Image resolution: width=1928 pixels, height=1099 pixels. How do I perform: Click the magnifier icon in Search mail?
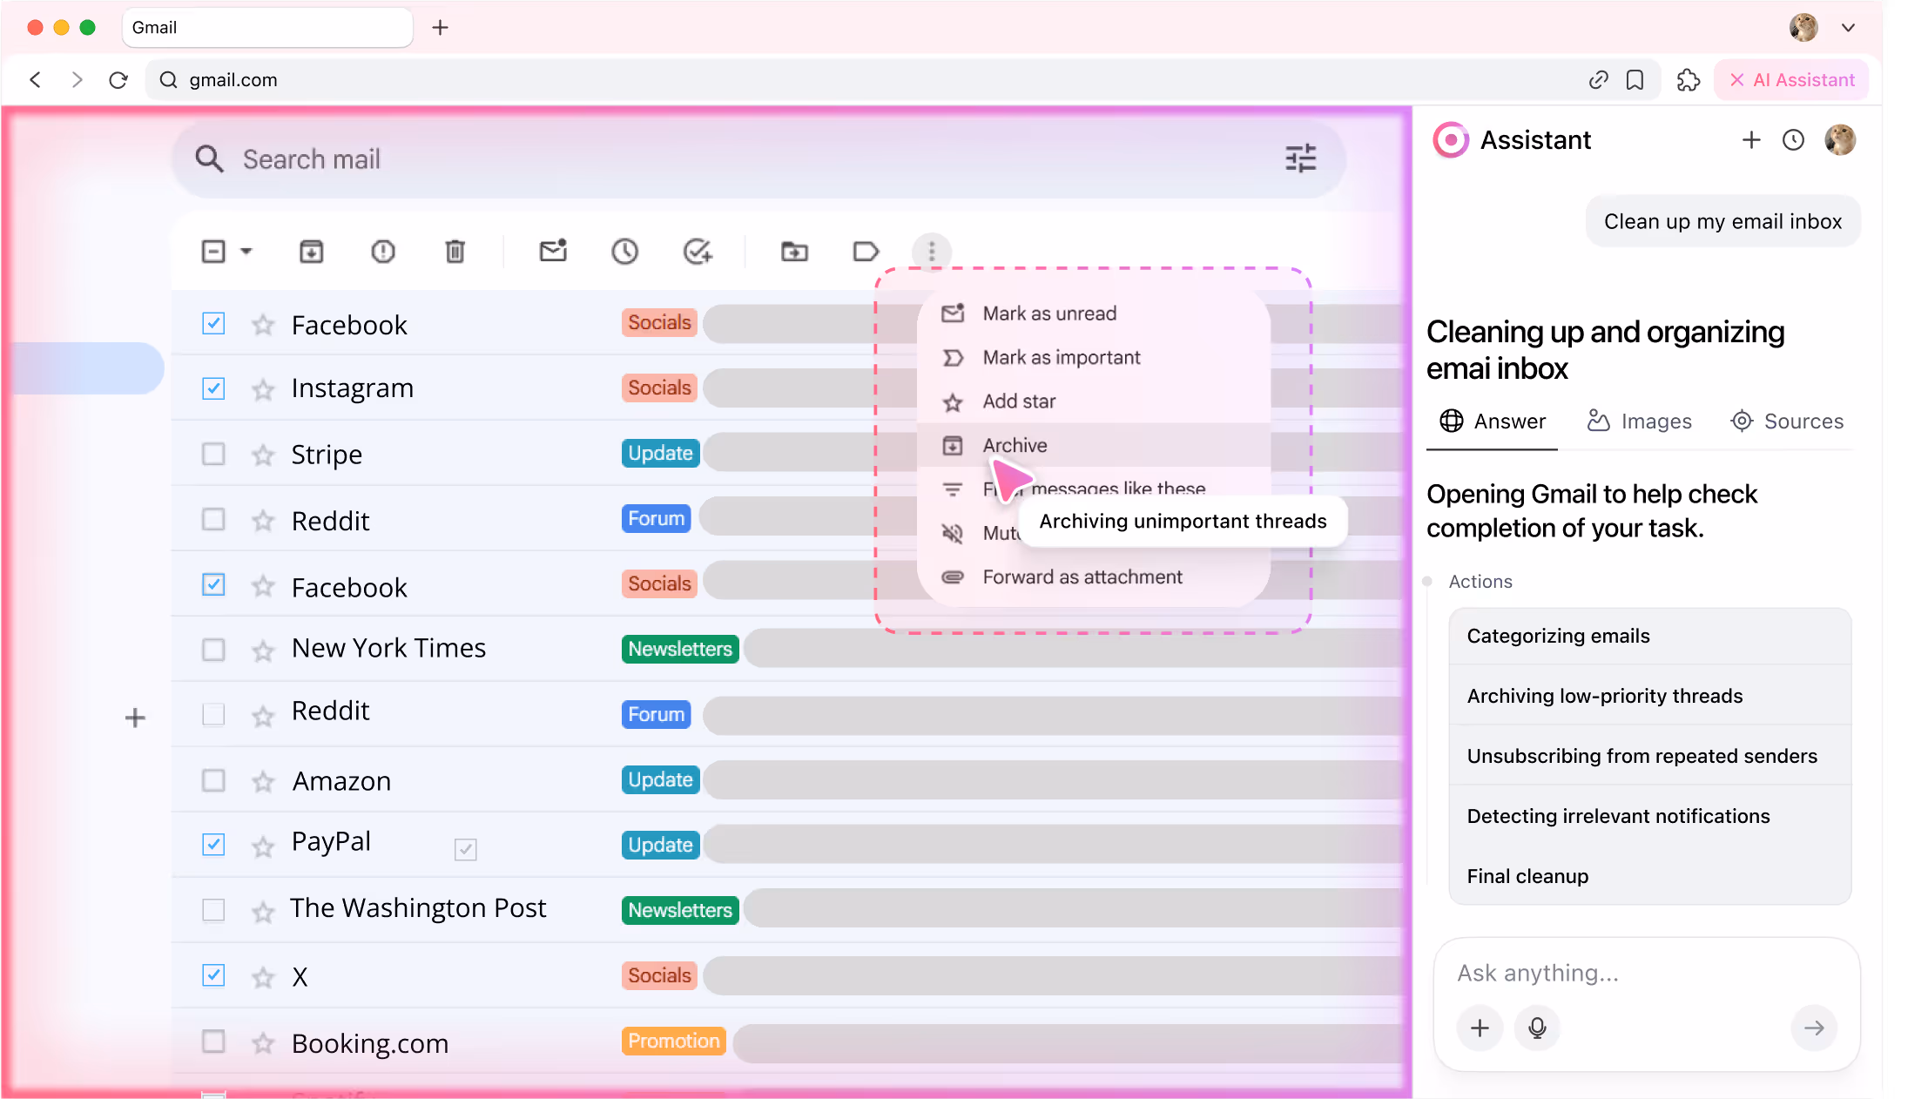(x=209, y=158)
